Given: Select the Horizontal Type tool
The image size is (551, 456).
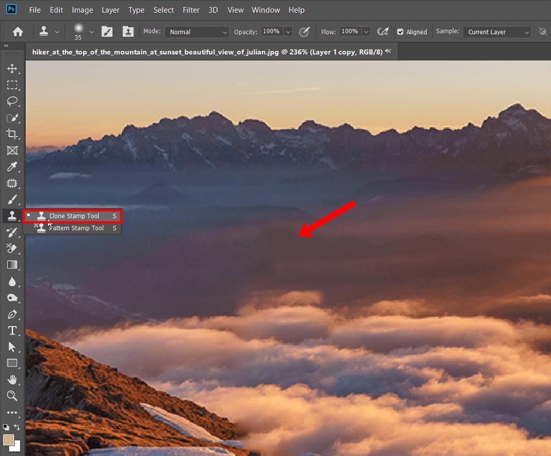Looking at the screenshot, I should point(12,331).
